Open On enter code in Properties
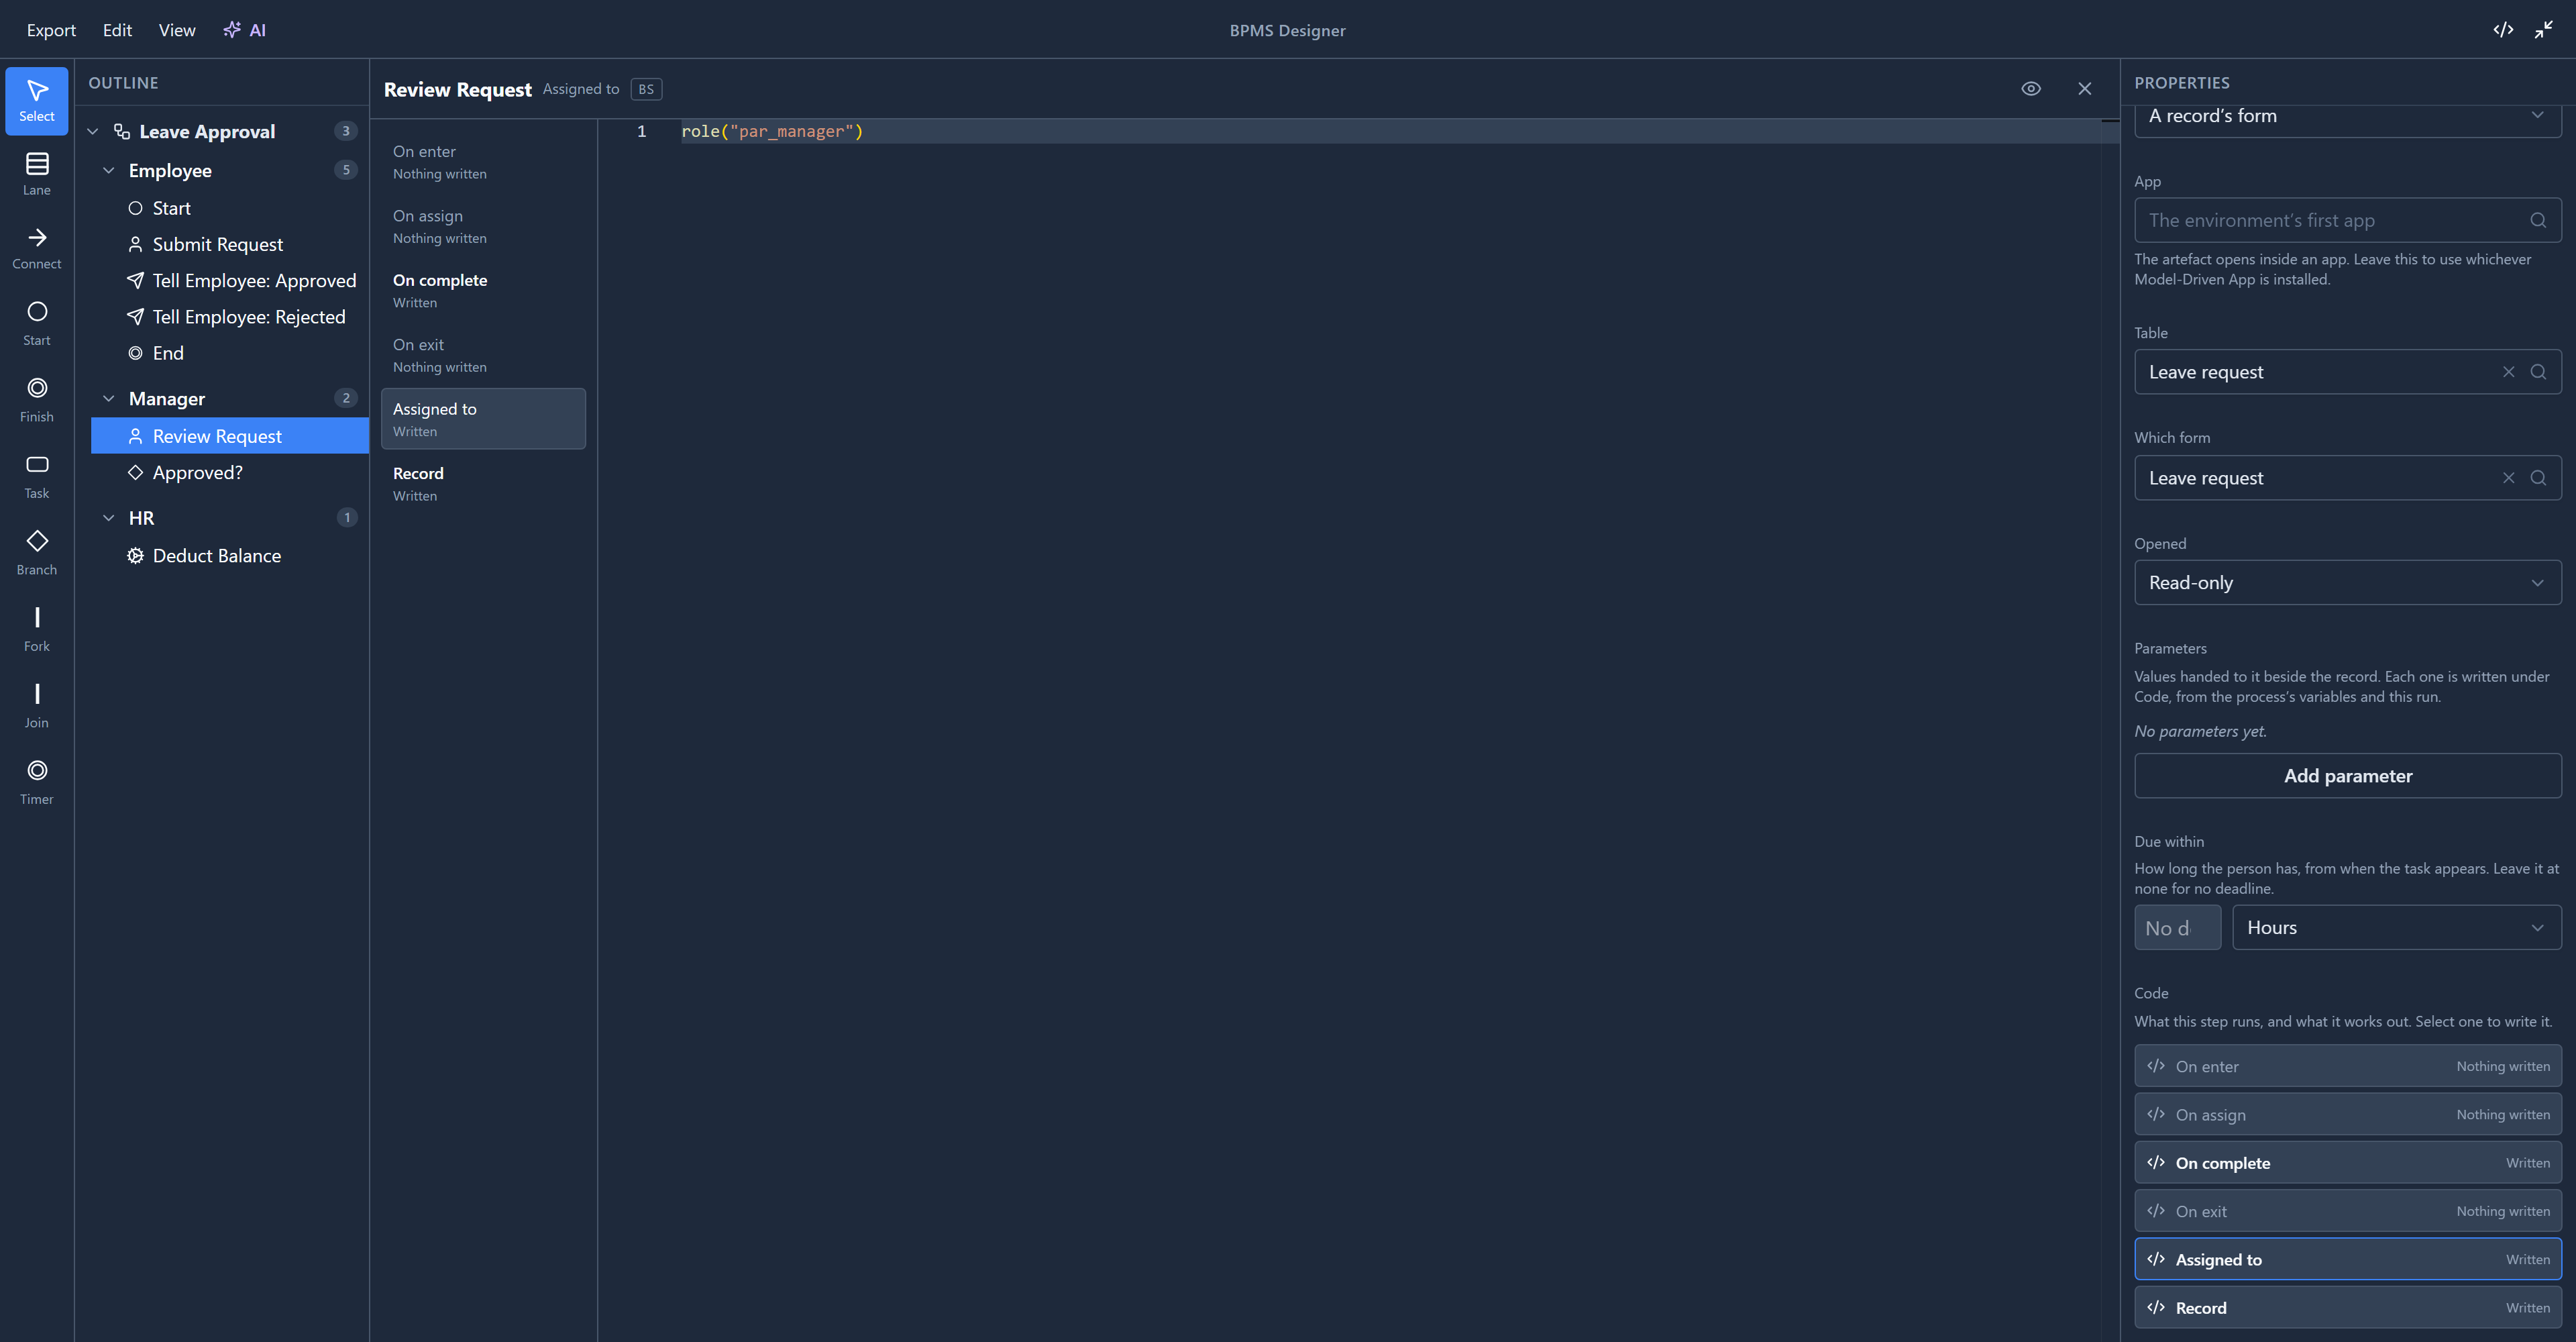This screenshot has height=1342, width=2576. 2347,1066
